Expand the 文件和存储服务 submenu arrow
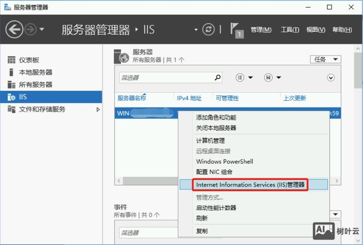363x245 pixels. point(98,109)
